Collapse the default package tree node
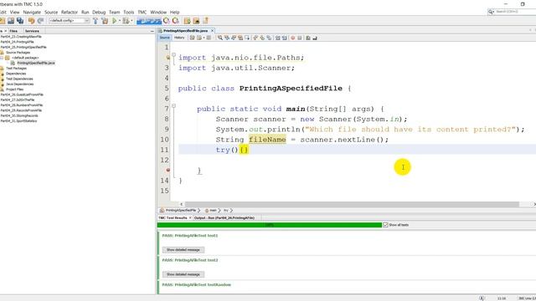536x301 pixels. pyautogui.click(x=2, y=58)
